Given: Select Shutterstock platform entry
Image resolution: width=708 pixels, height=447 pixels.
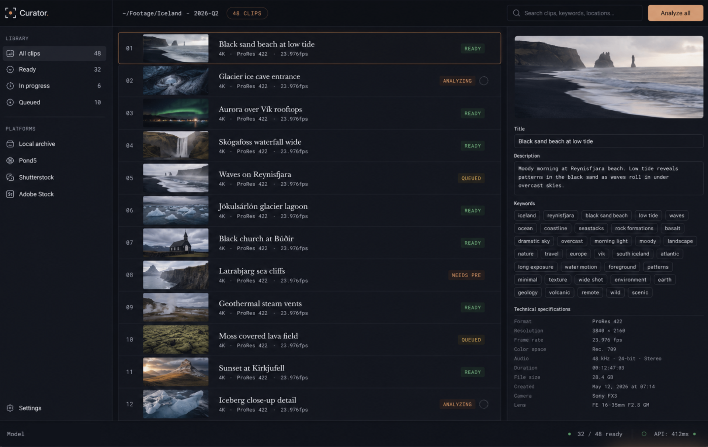Looking at the screenshot, I should [55, 178].
